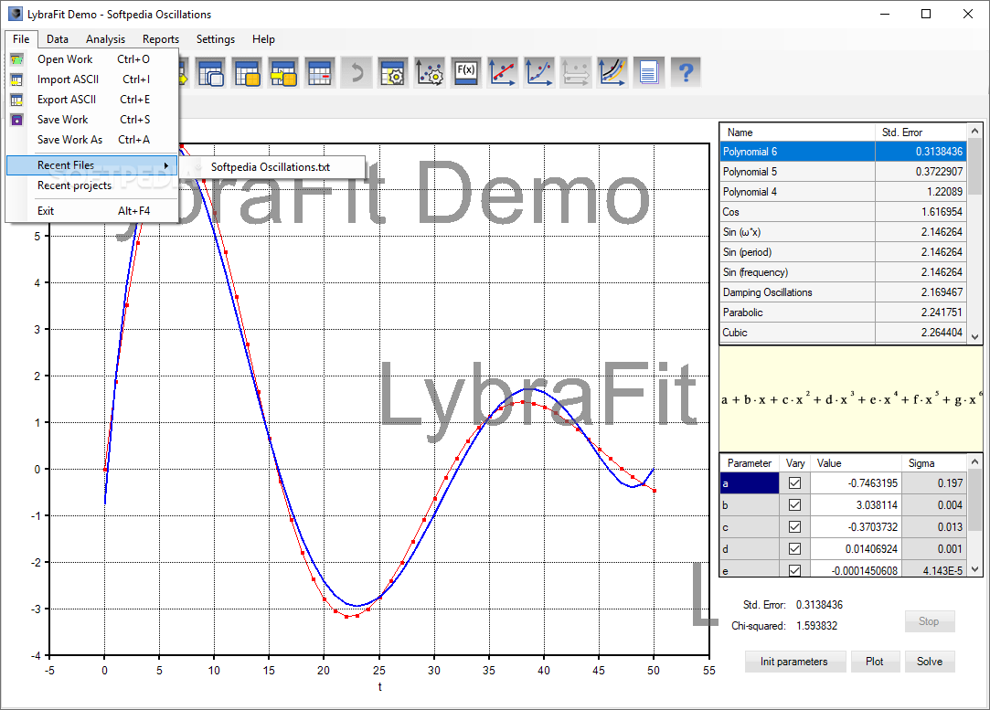Select the Sin (frequency) model row
The width and height of the screenshot is (990, 710).
[x=844, y=272]
